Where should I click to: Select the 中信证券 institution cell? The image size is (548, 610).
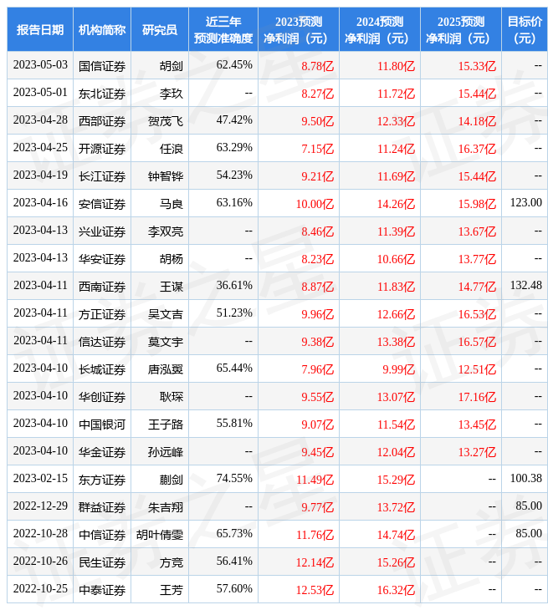(102, 535)
